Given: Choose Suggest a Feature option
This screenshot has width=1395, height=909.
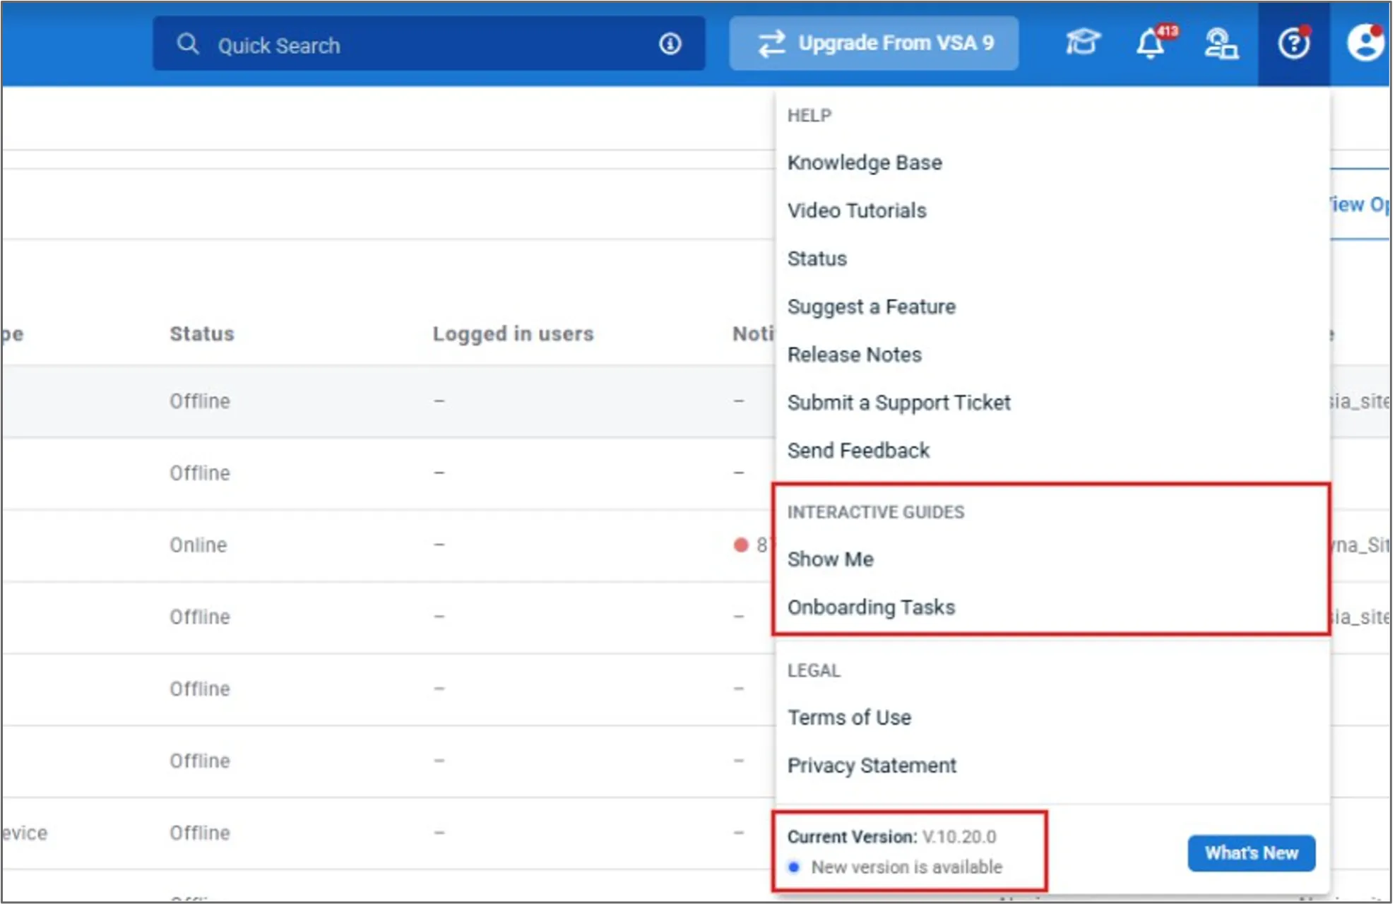Looking at the screenshot, I should click(x=871, y=307).
